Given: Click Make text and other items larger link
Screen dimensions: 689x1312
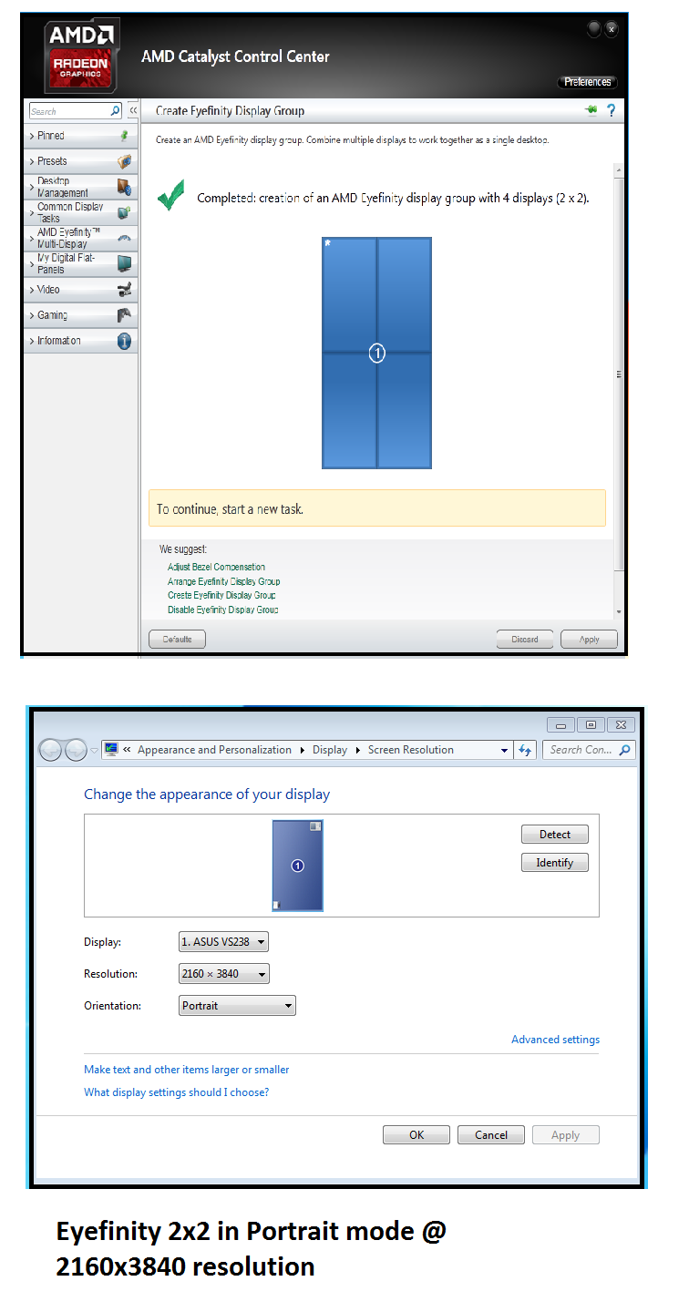Looking at the screenshot, I should (187, 1070).
